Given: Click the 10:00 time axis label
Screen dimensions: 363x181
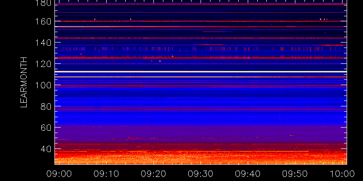Looking at the screenshot, I should [342, 174].
